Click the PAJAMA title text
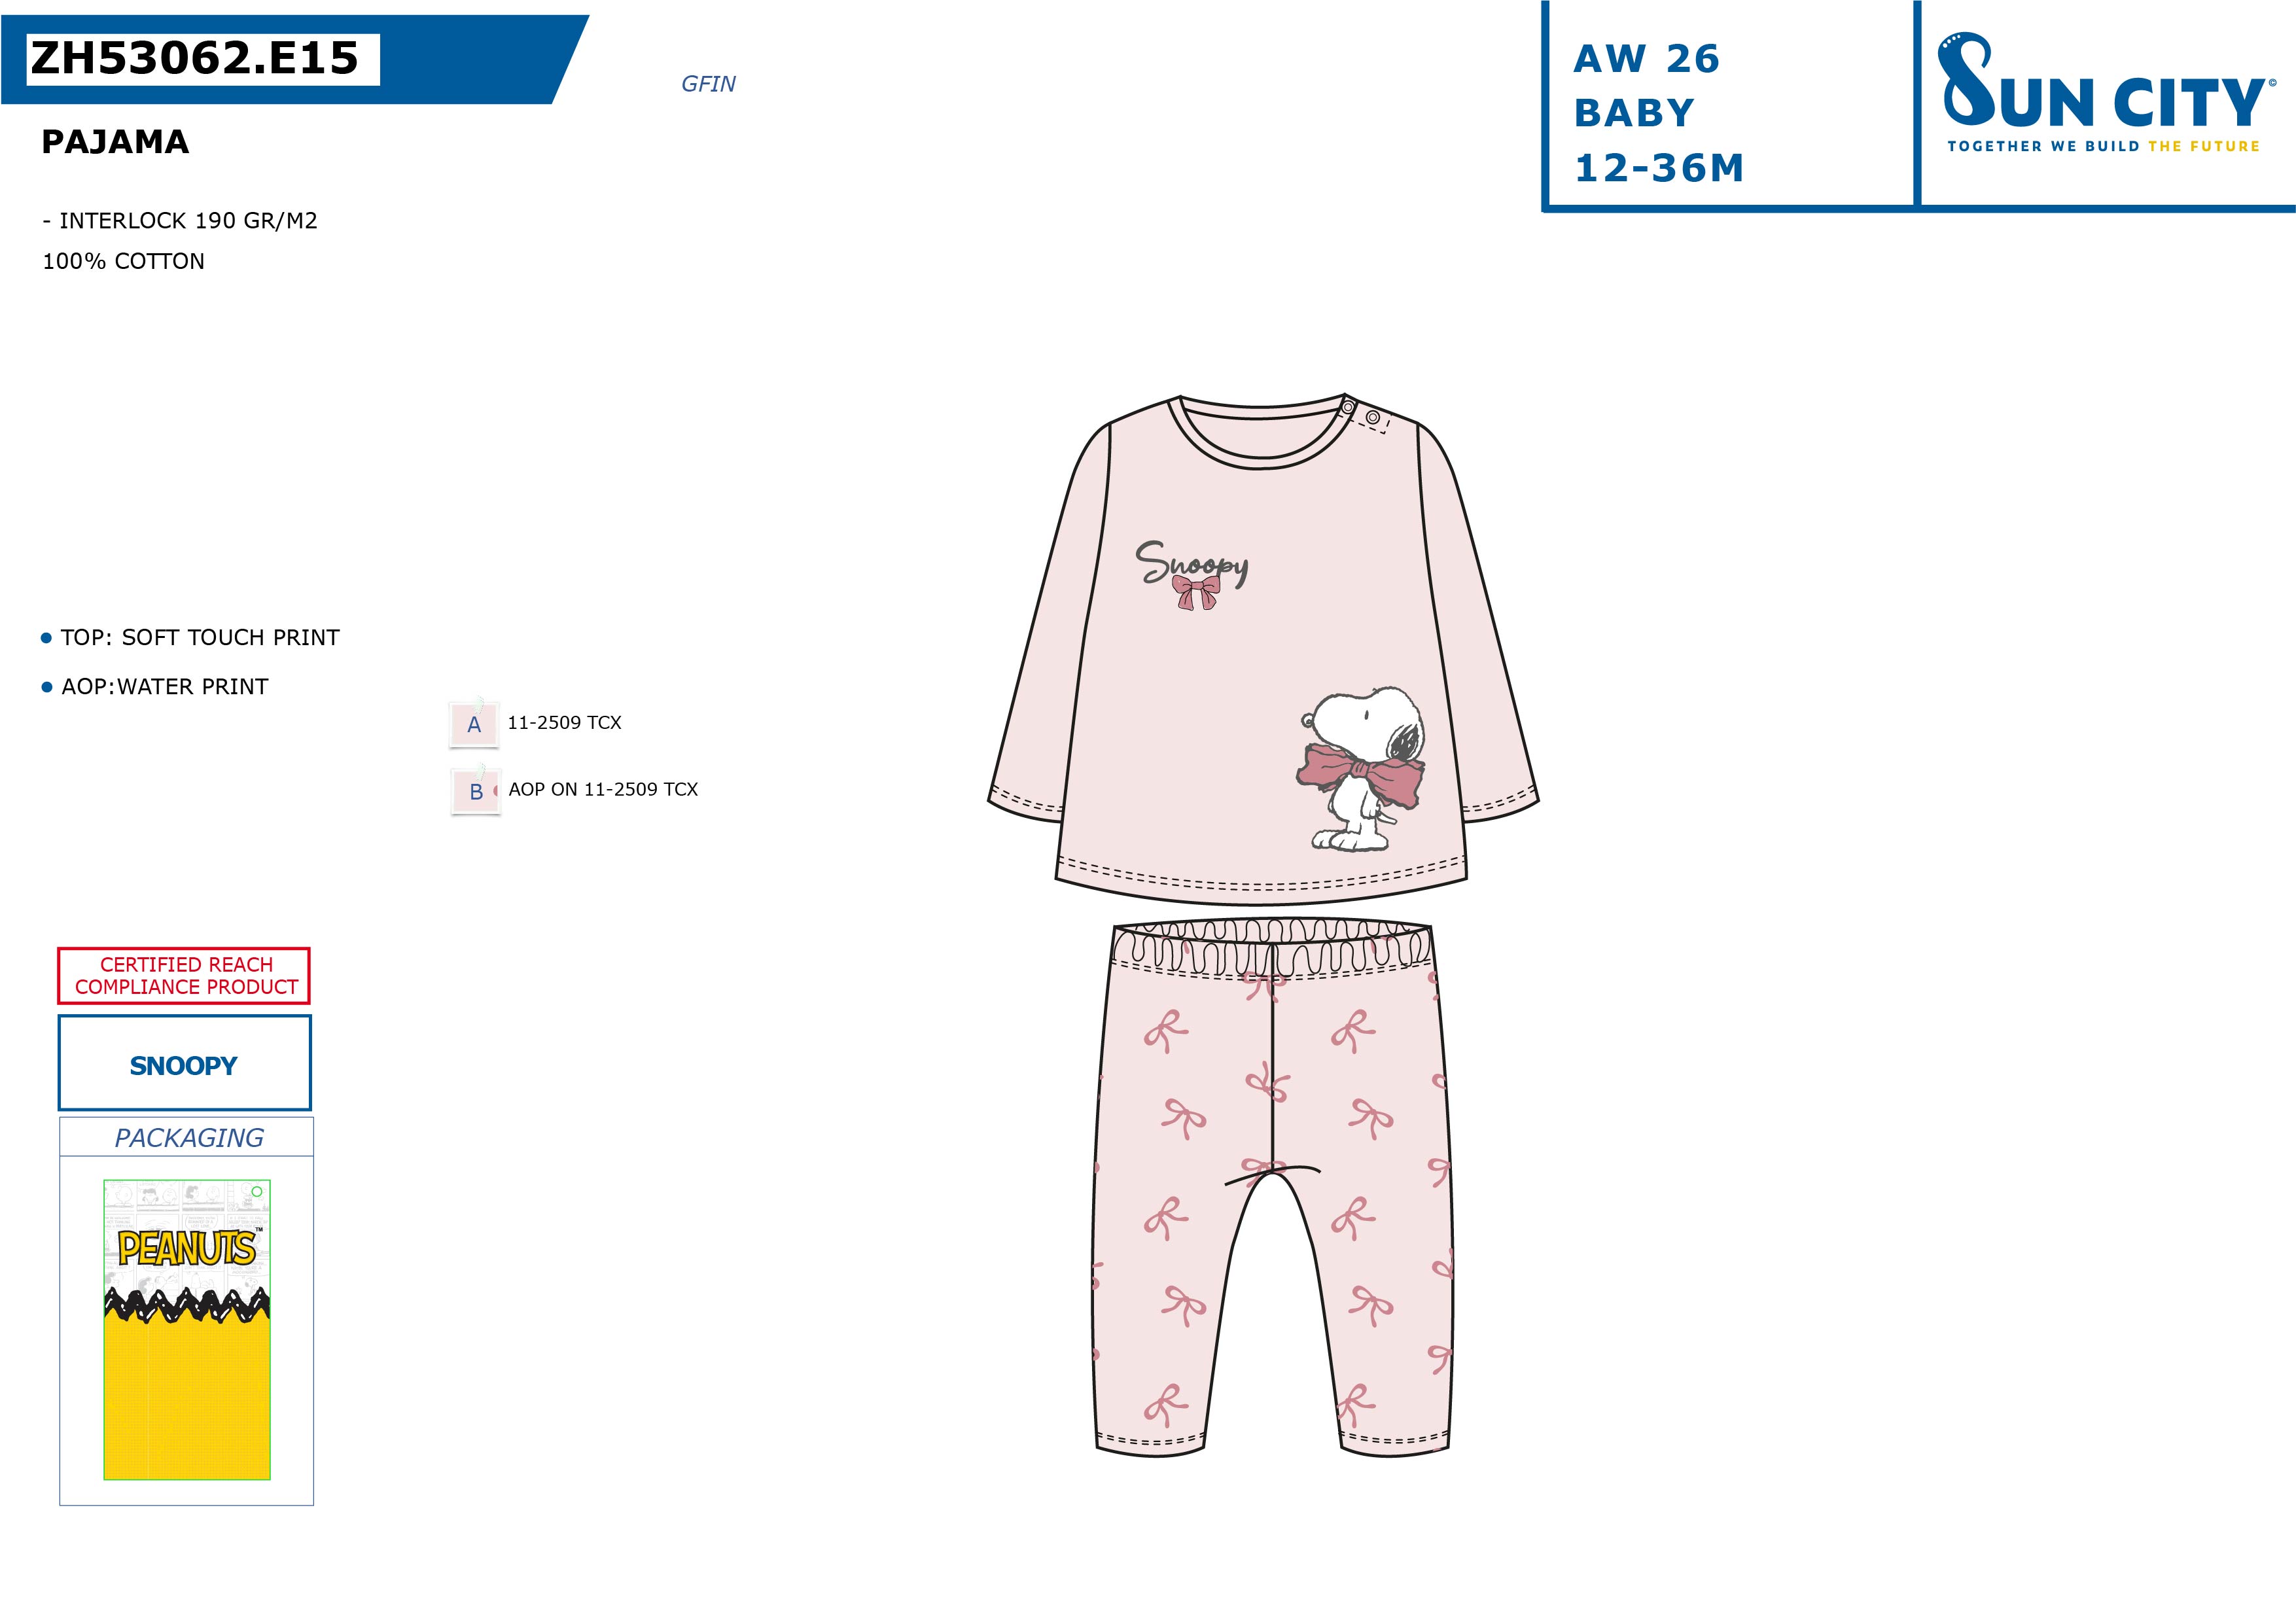 [x=115, y=142]
